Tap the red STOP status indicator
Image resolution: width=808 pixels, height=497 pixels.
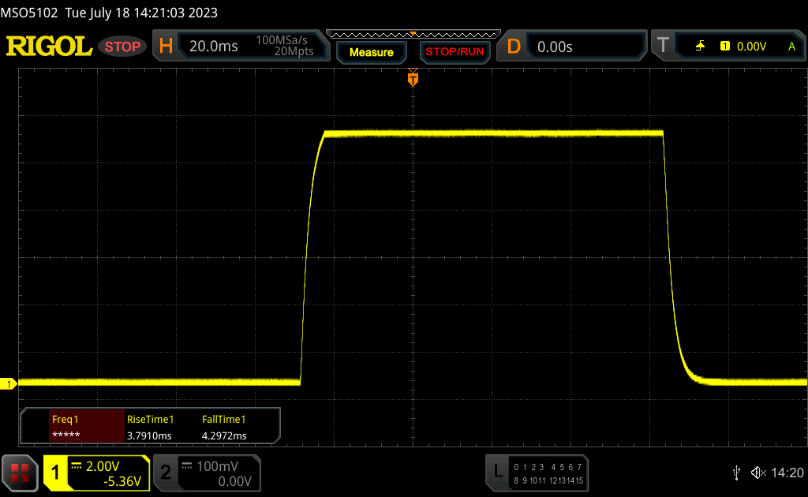(x=122, y=47)
